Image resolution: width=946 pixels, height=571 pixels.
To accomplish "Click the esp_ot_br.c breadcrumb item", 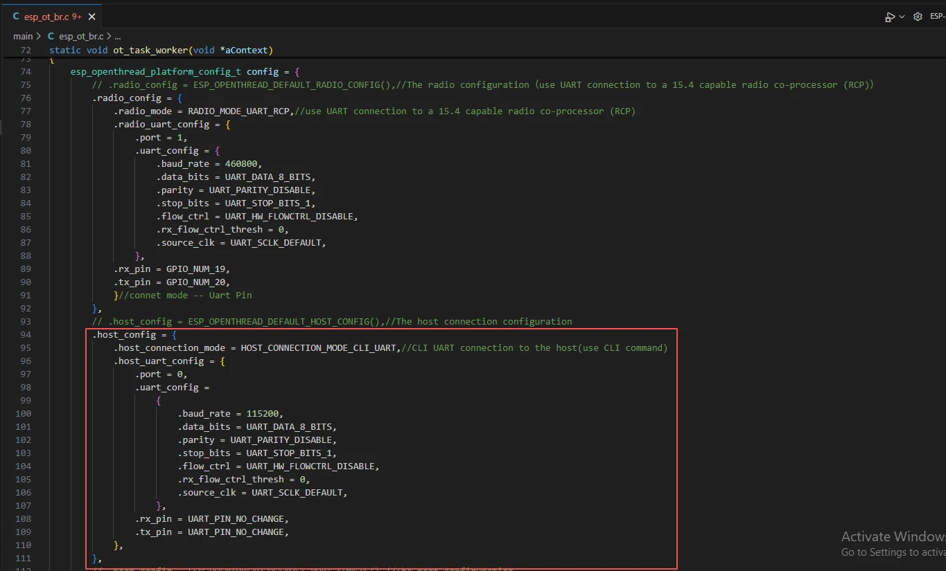I will [x=81, y=36].
